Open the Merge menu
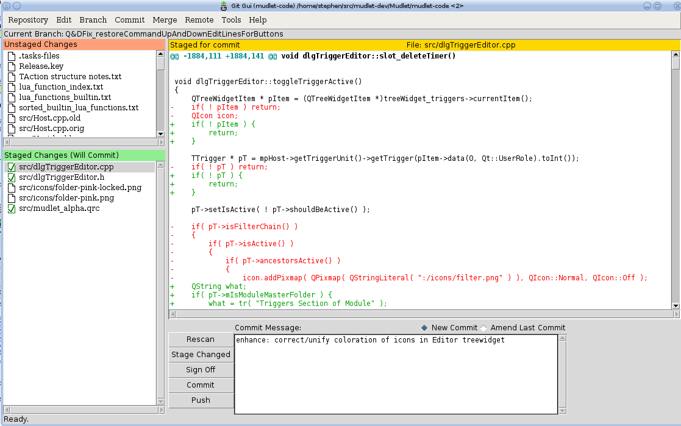This screenshot has width=681, height=426. 165,20
